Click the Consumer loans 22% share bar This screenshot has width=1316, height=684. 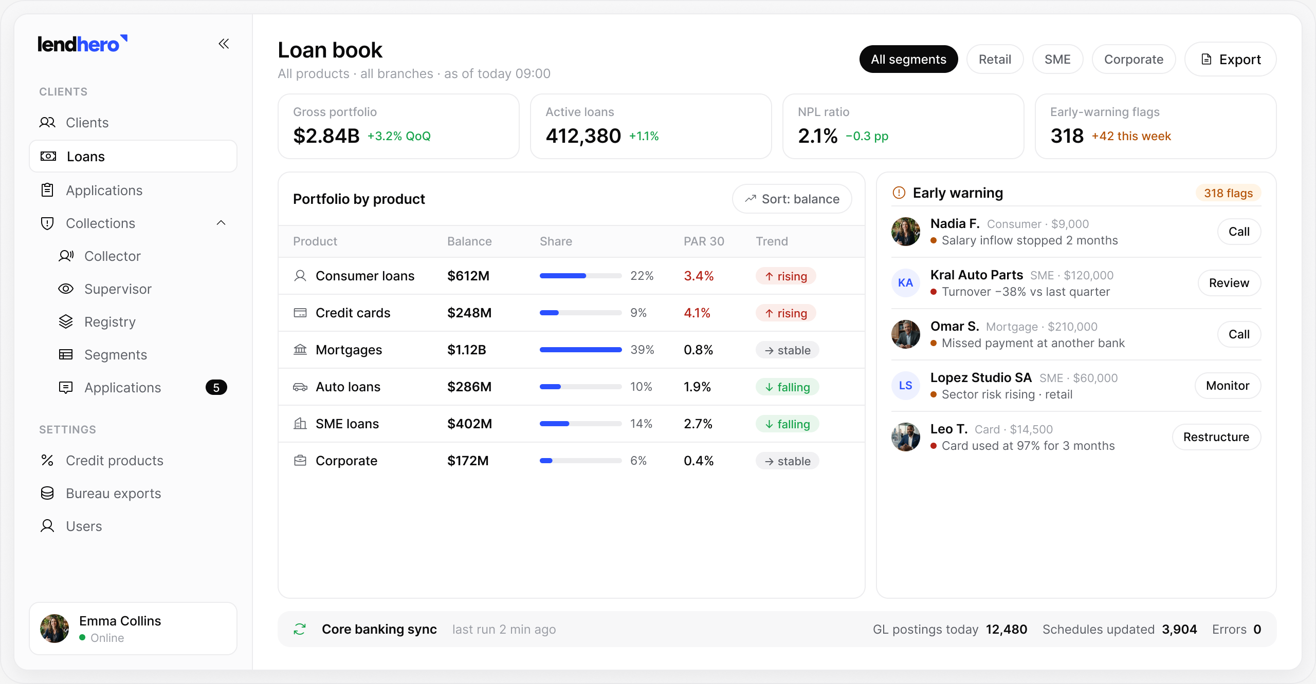tap(581, 276)
